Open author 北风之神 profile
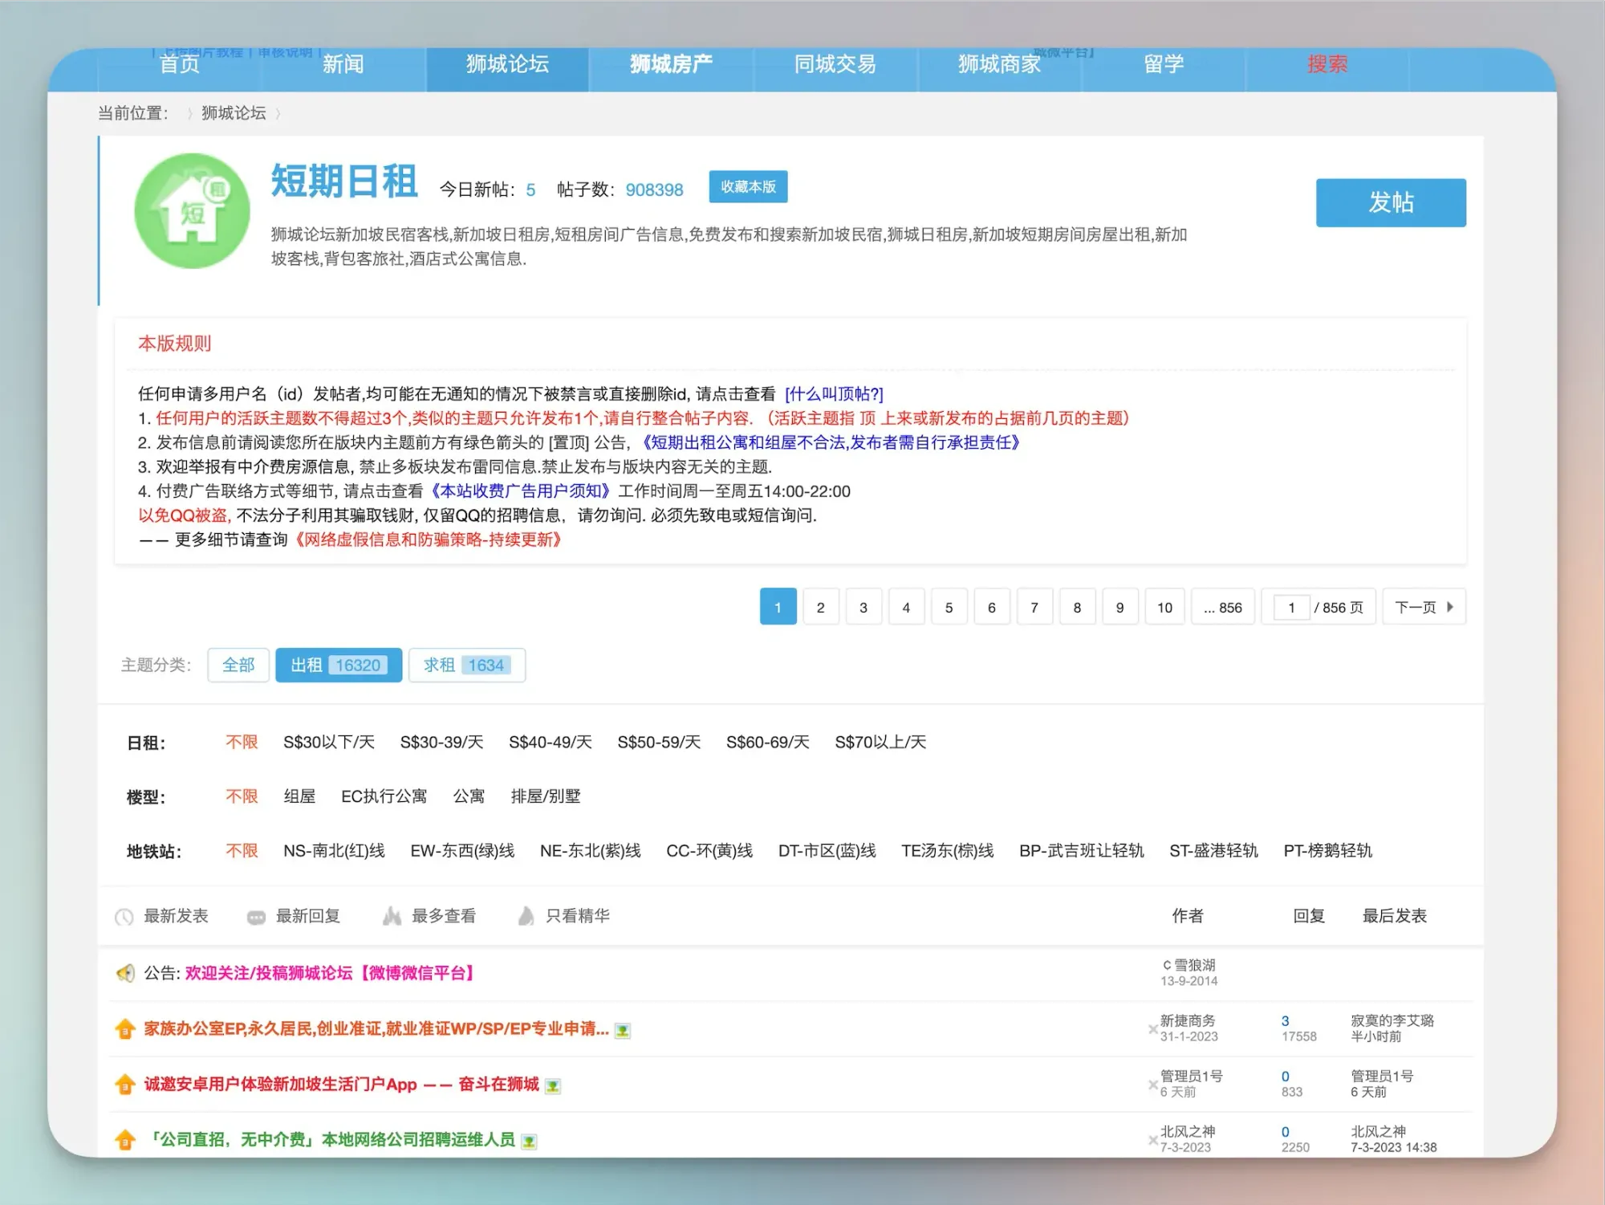The image size is (1605, 1205). pyautogui.click(x=1188, y=1132)
